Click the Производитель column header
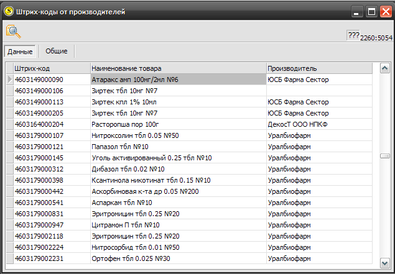395x274 pixels. 319,68
